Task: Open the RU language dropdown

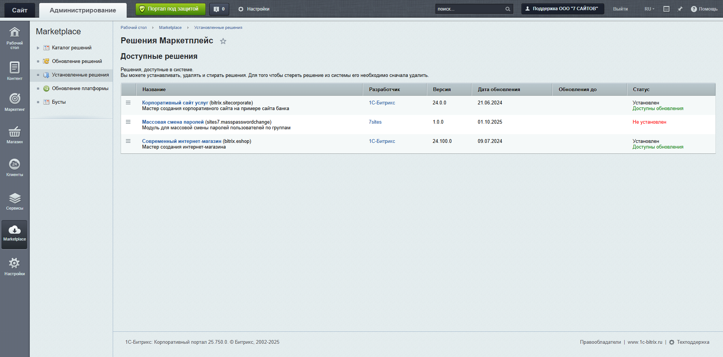Action: (649, 9)
